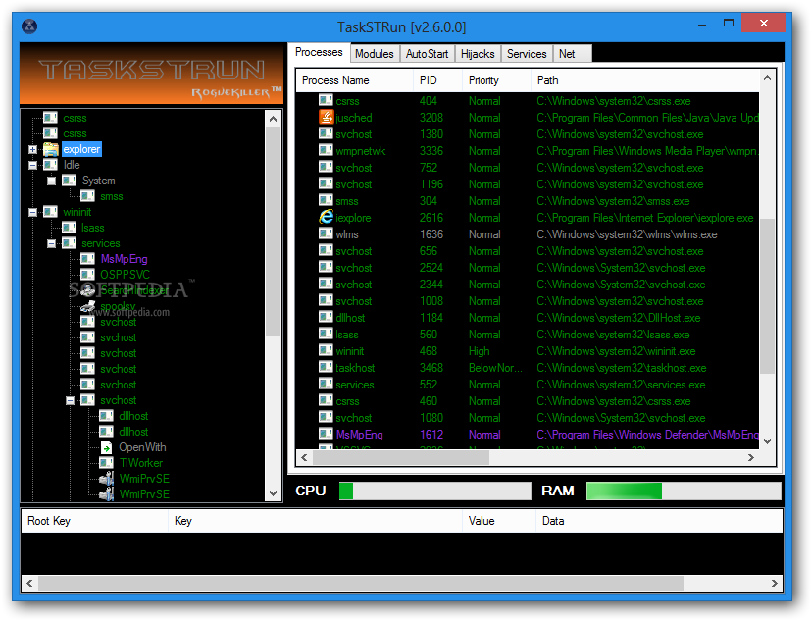The width and height of the screenshot is (812, 621).
Task: Click the OSPPSVC icon in the tree
Action: 87,274
